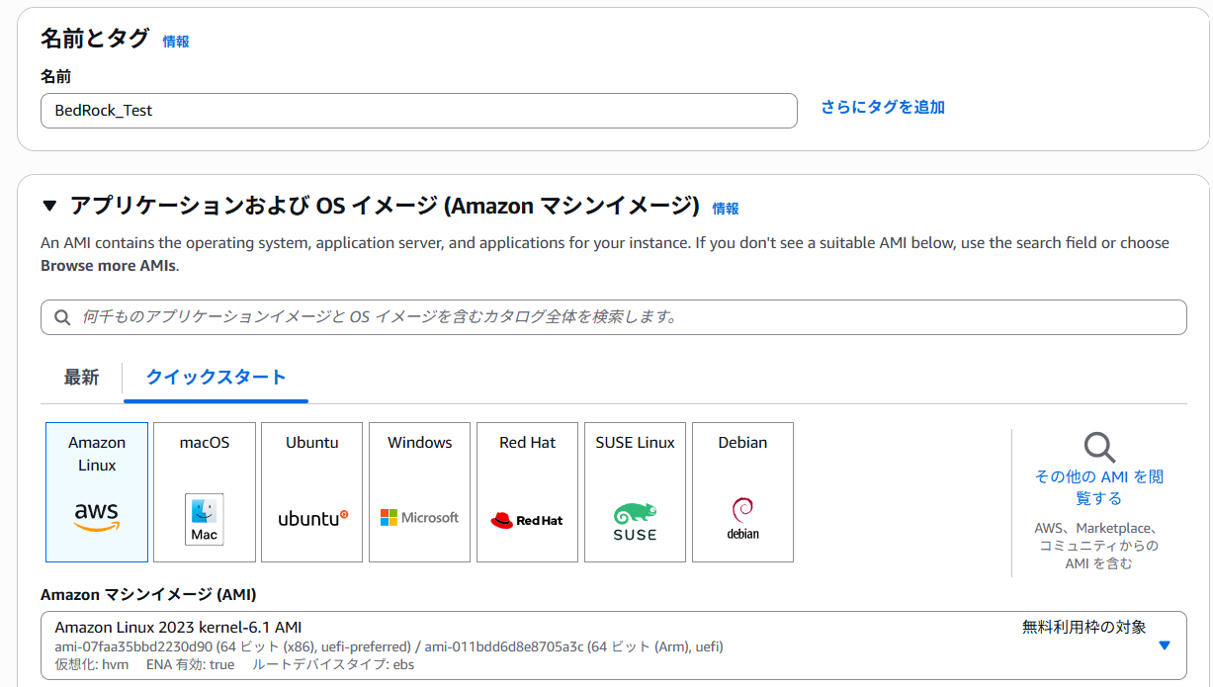Click the Red Hat fedora logo
This screenshot has width=1213, height=687.
[x=527, y=516]
